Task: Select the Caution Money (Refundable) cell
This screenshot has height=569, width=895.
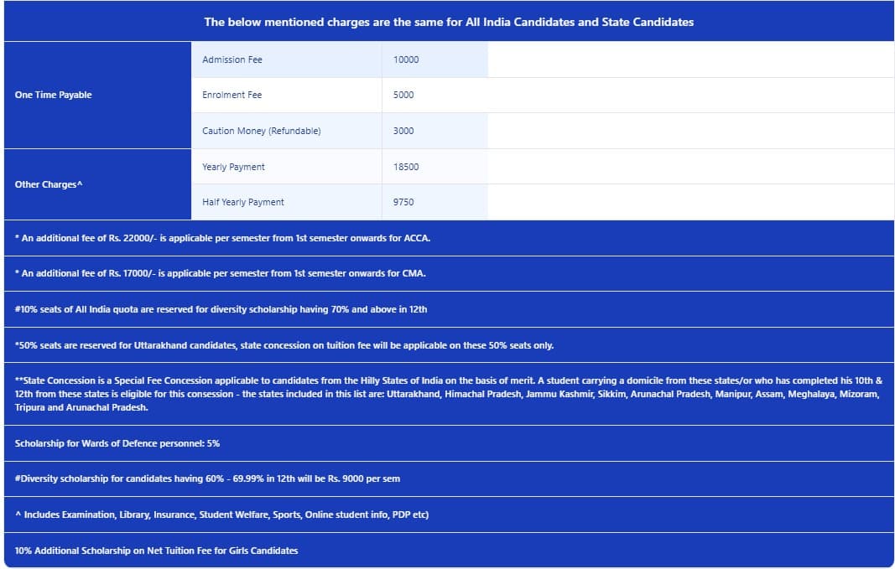Action: pyautogui.click(x=262, y=131)
